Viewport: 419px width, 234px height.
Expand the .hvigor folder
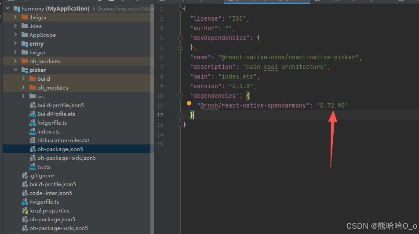pos(15,17)
